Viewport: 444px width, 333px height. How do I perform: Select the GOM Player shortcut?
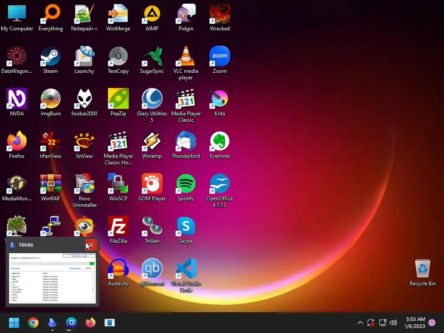(152, 187)
